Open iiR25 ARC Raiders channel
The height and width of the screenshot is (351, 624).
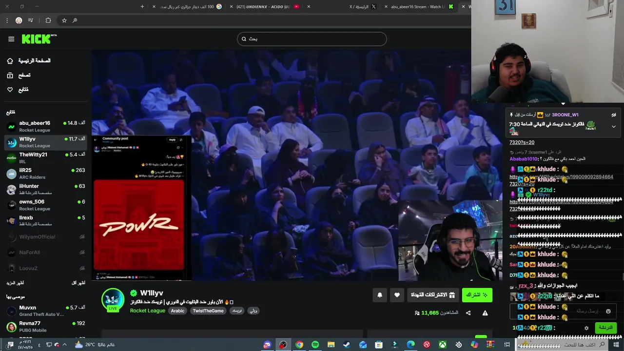point(46,174)
